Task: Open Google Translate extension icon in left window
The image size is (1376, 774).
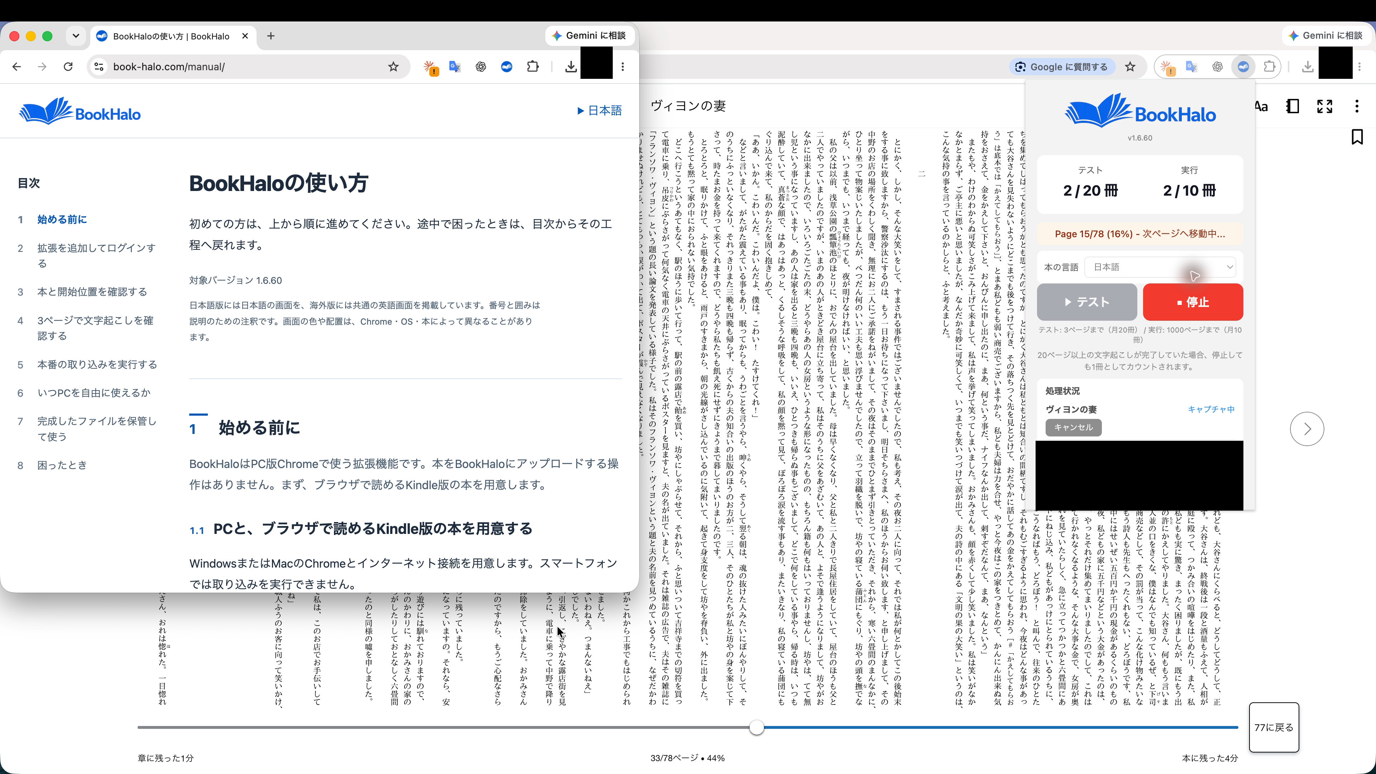Action: (455, 67)
